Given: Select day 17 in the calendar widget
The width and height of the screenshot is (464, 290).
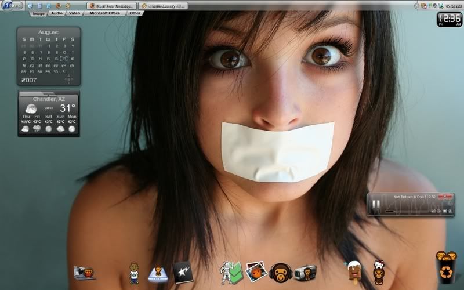Looking at the screenshot, I should pos(64,59).
